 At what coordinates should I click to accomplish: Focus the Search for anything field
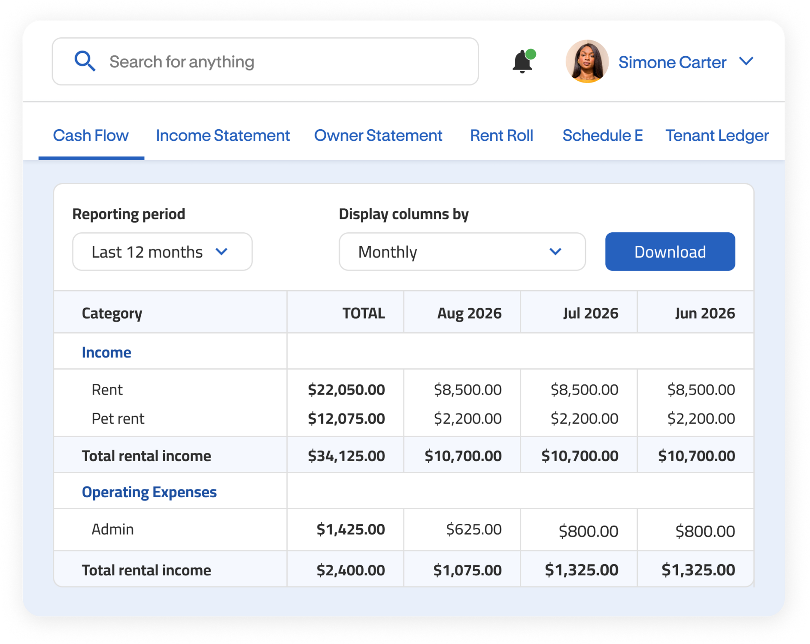point(265,61)
